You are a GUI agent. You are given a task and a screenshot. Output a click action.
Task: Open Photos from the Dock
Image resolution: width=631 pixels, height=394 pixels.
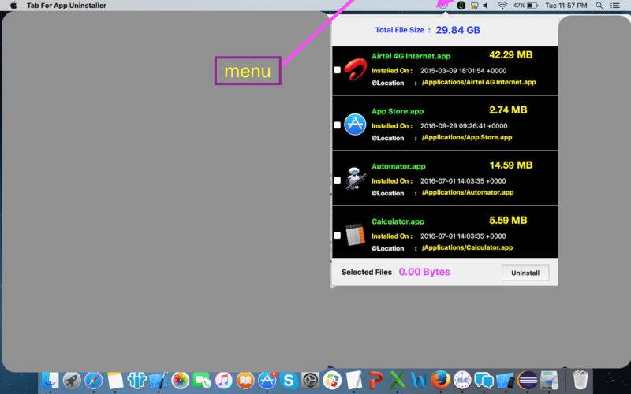pyautogui.click(x=181, y=380)
